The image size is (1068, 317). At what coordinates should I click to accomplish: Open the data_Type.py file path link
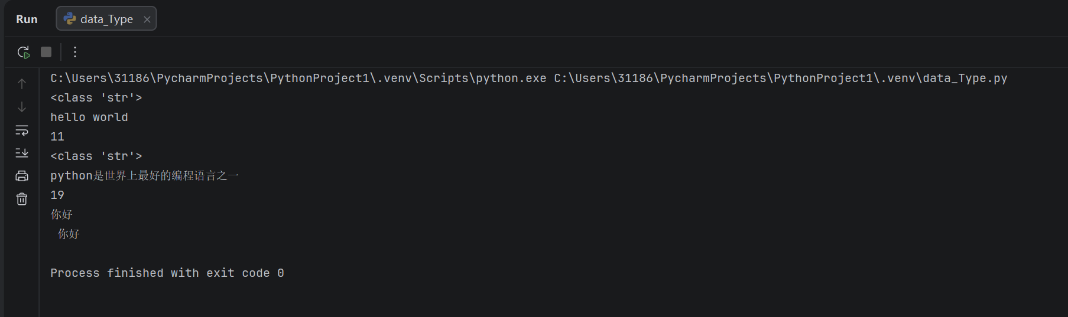pos(780,78)
